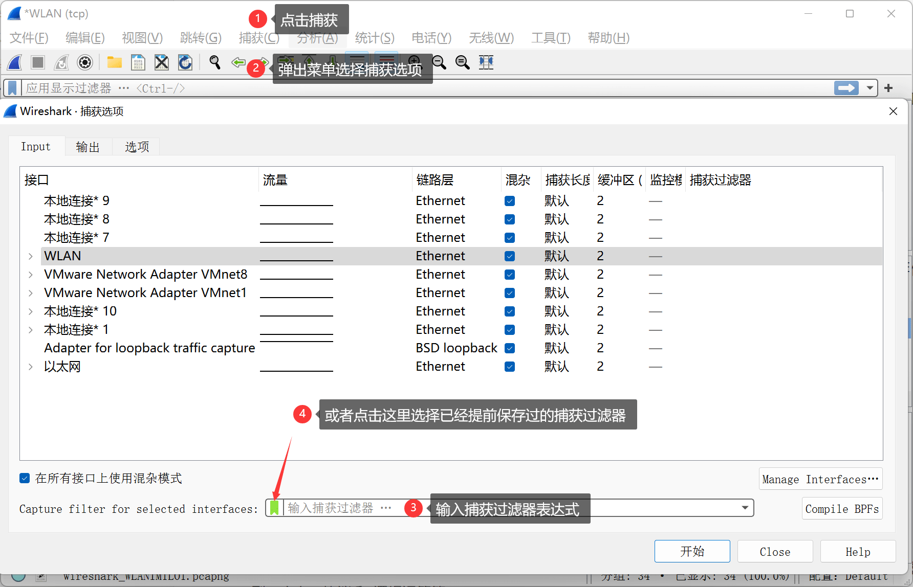The height and width of the screenshot is (587, 913).
Task: Add a display filter button with plus
Action: click(888, 88)
